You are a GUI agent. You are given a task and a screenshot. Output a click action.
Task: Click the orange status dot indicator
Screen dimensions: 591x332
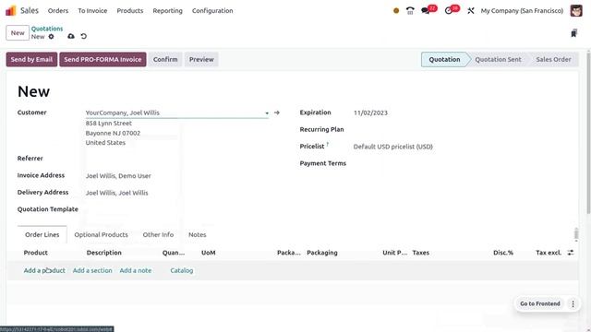click(396, 11)
